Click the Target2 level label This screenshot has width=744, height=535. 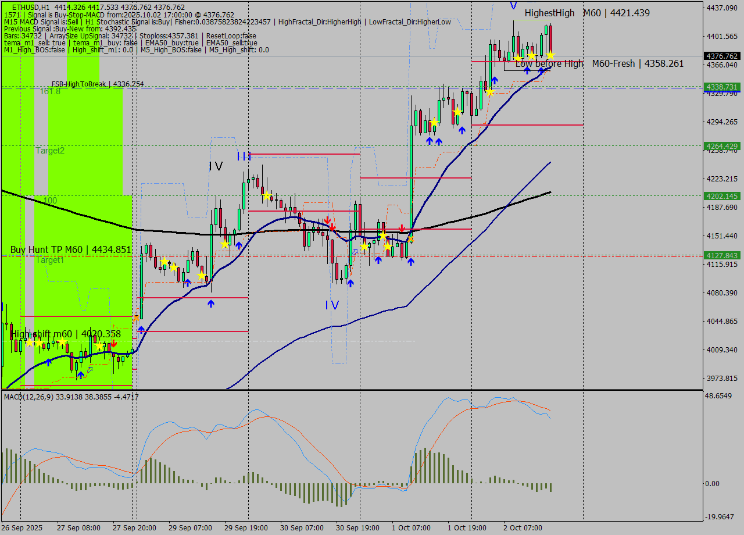(x=50, y=151)
